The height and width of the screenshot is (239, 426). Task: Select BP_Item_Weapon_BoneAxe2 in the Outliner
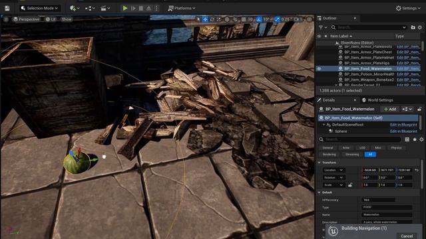point(369,80)
